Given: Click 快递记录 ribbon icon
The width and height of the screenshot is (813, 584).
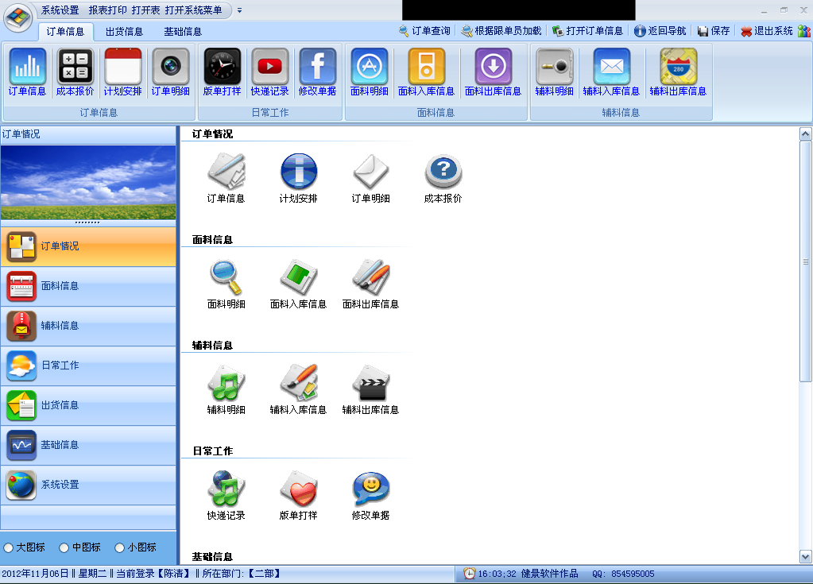Looking at the screenshot, I should 269,67.
